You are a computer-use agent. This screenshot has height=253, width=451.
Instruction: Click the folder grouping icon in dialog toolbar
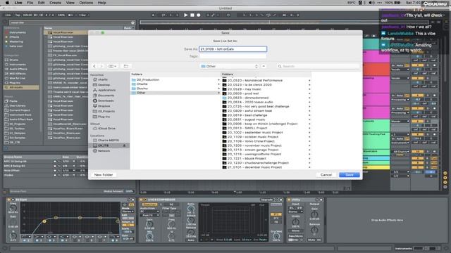[x=126, y=66]
